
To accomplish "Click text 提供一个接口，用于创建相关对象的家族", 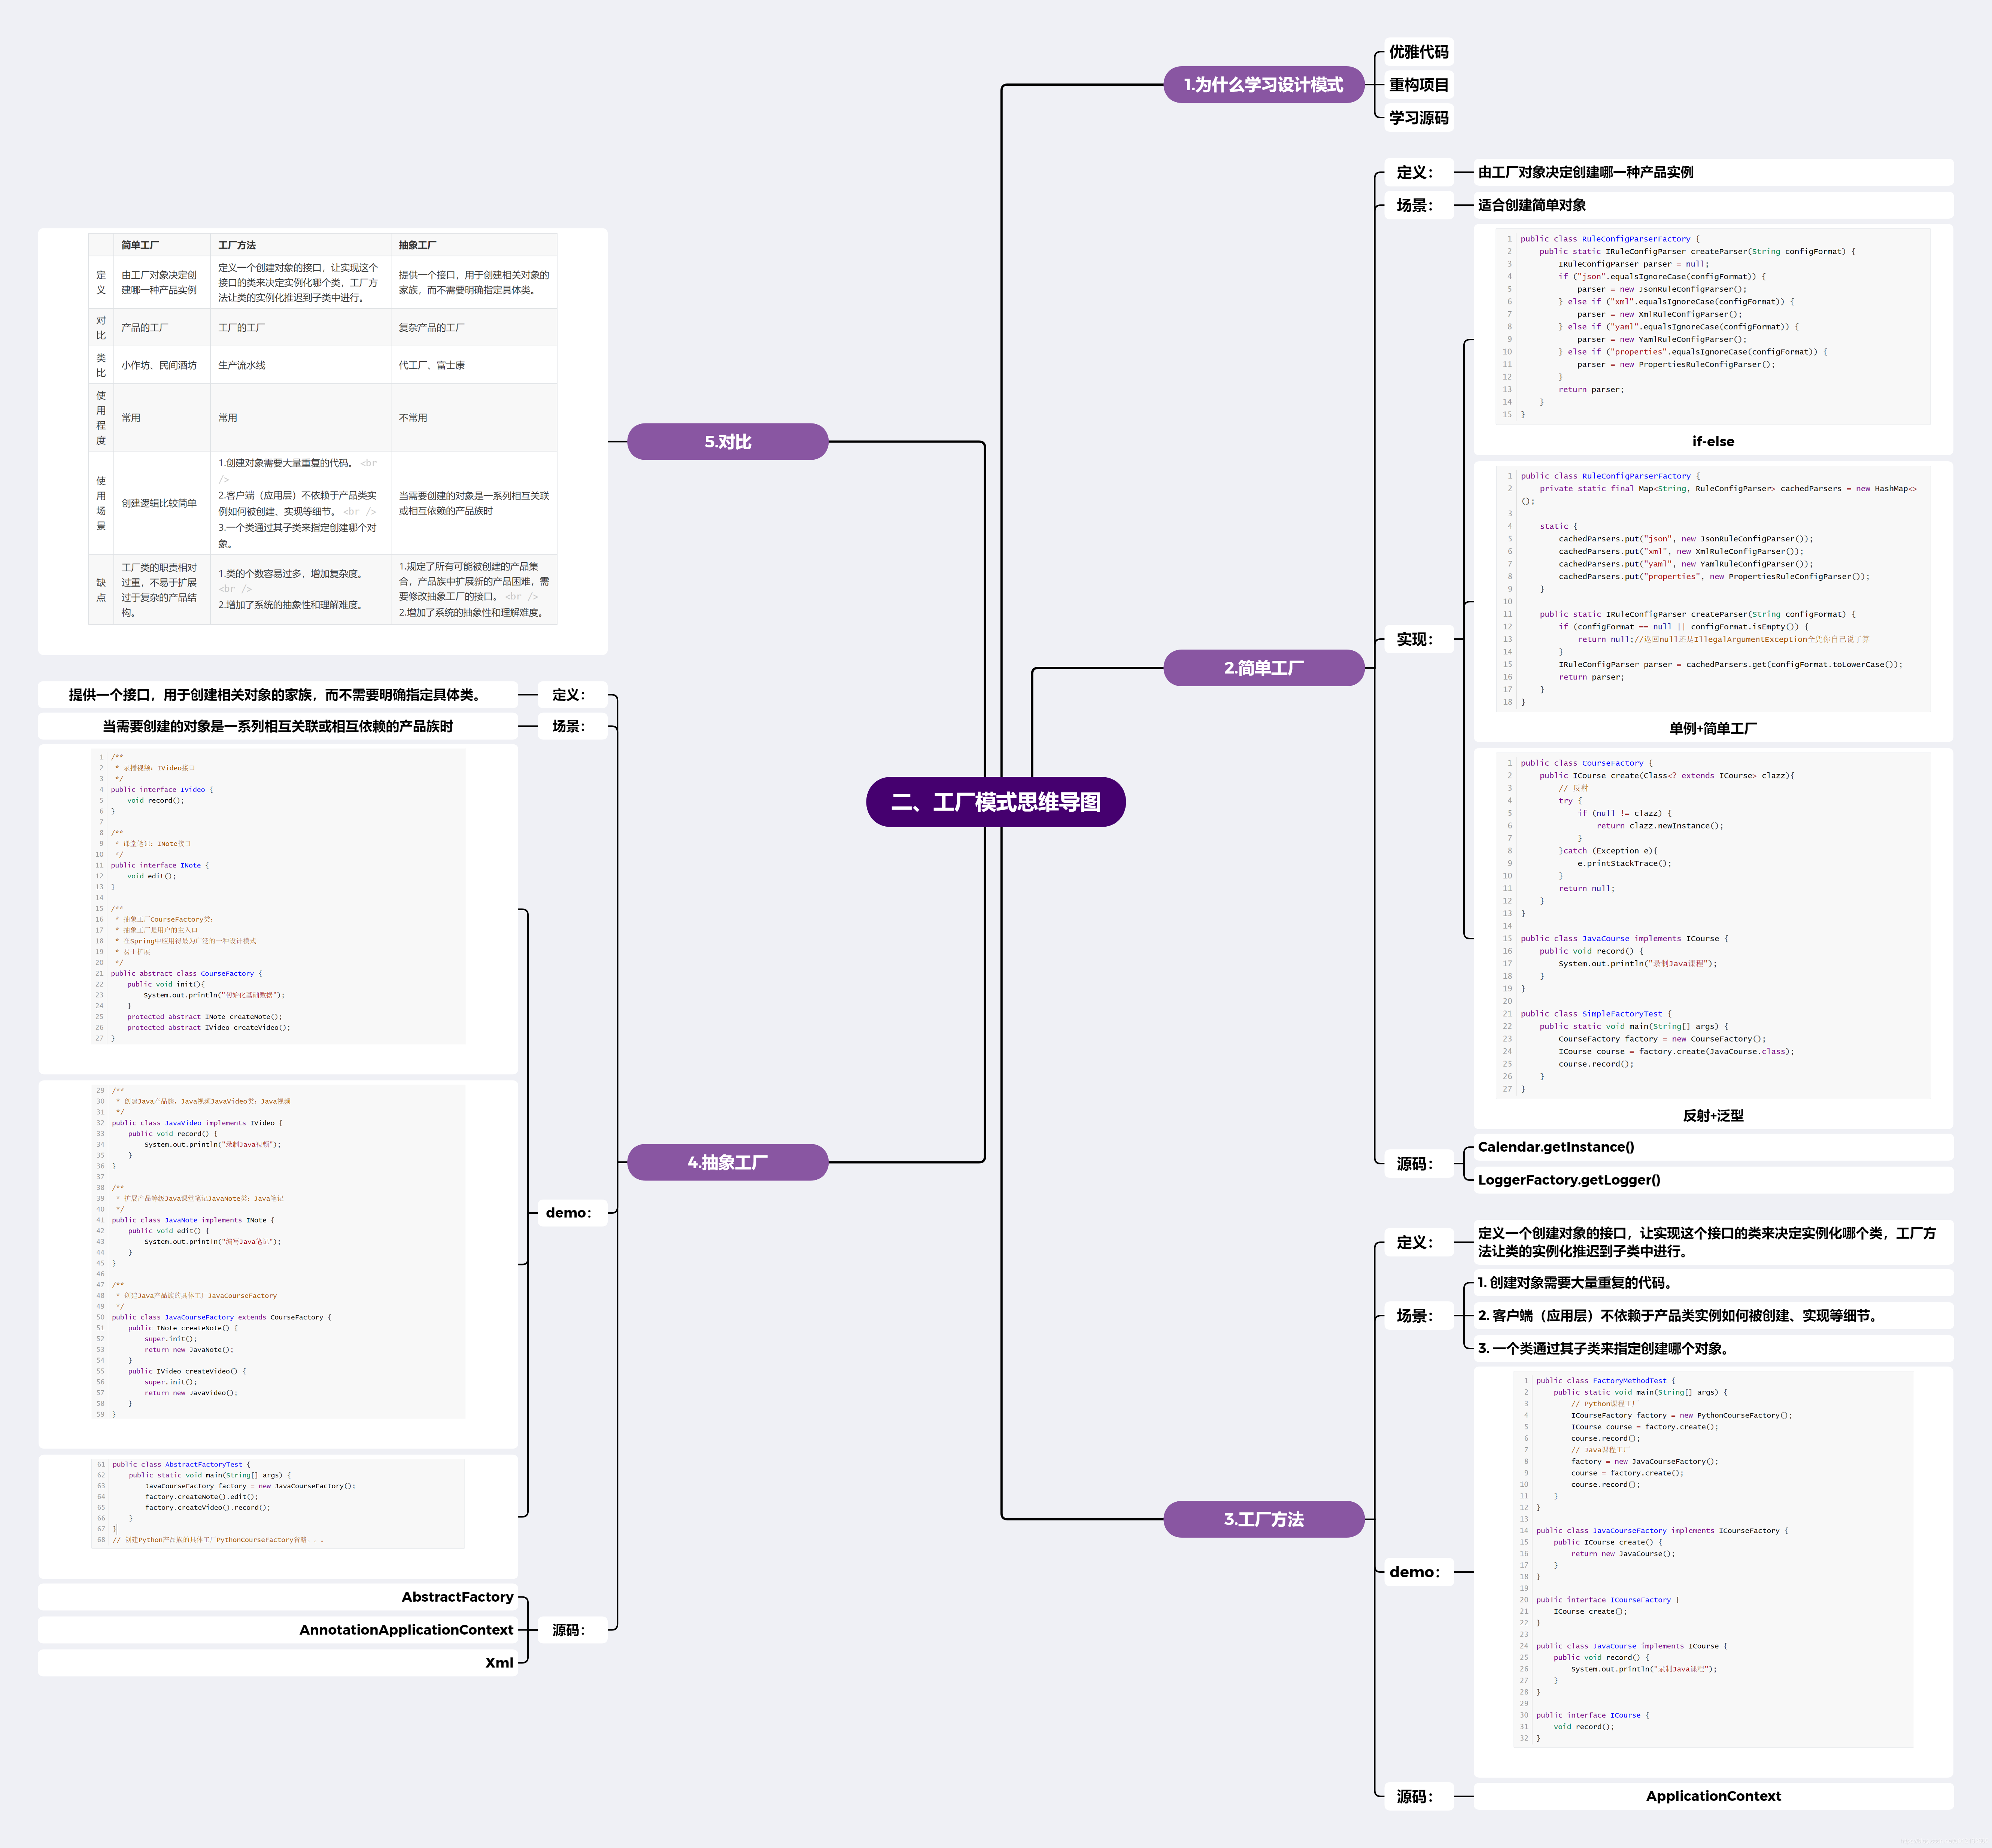I will tap(277, 694).
